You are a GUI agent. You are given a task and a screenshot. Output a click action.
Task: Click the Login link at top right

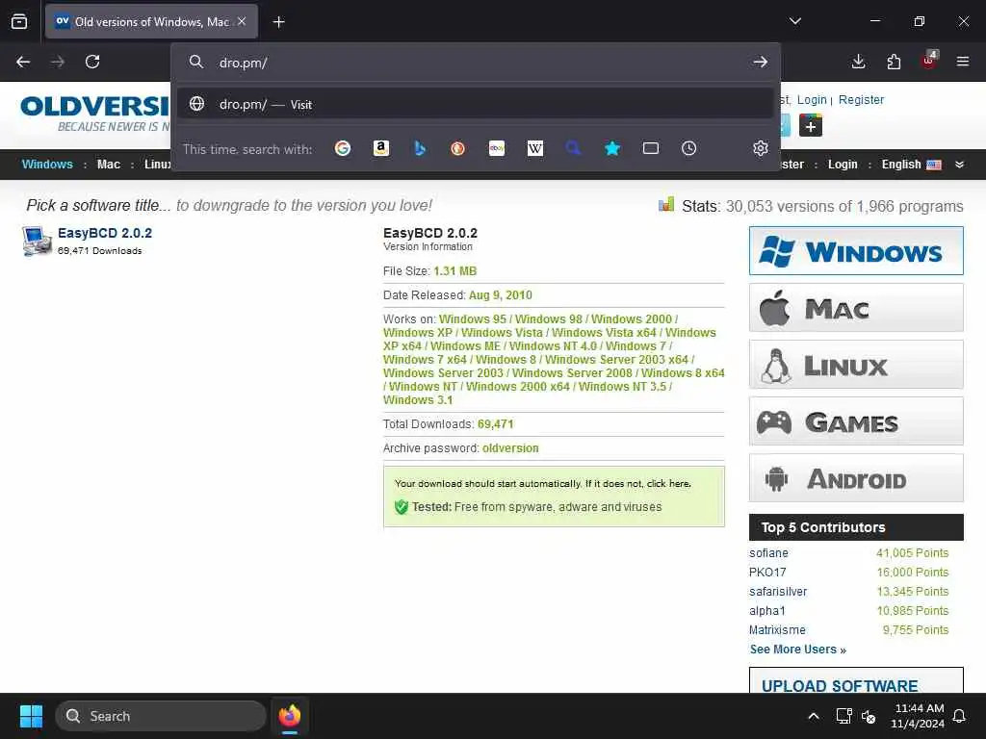(x=812, y=100)
